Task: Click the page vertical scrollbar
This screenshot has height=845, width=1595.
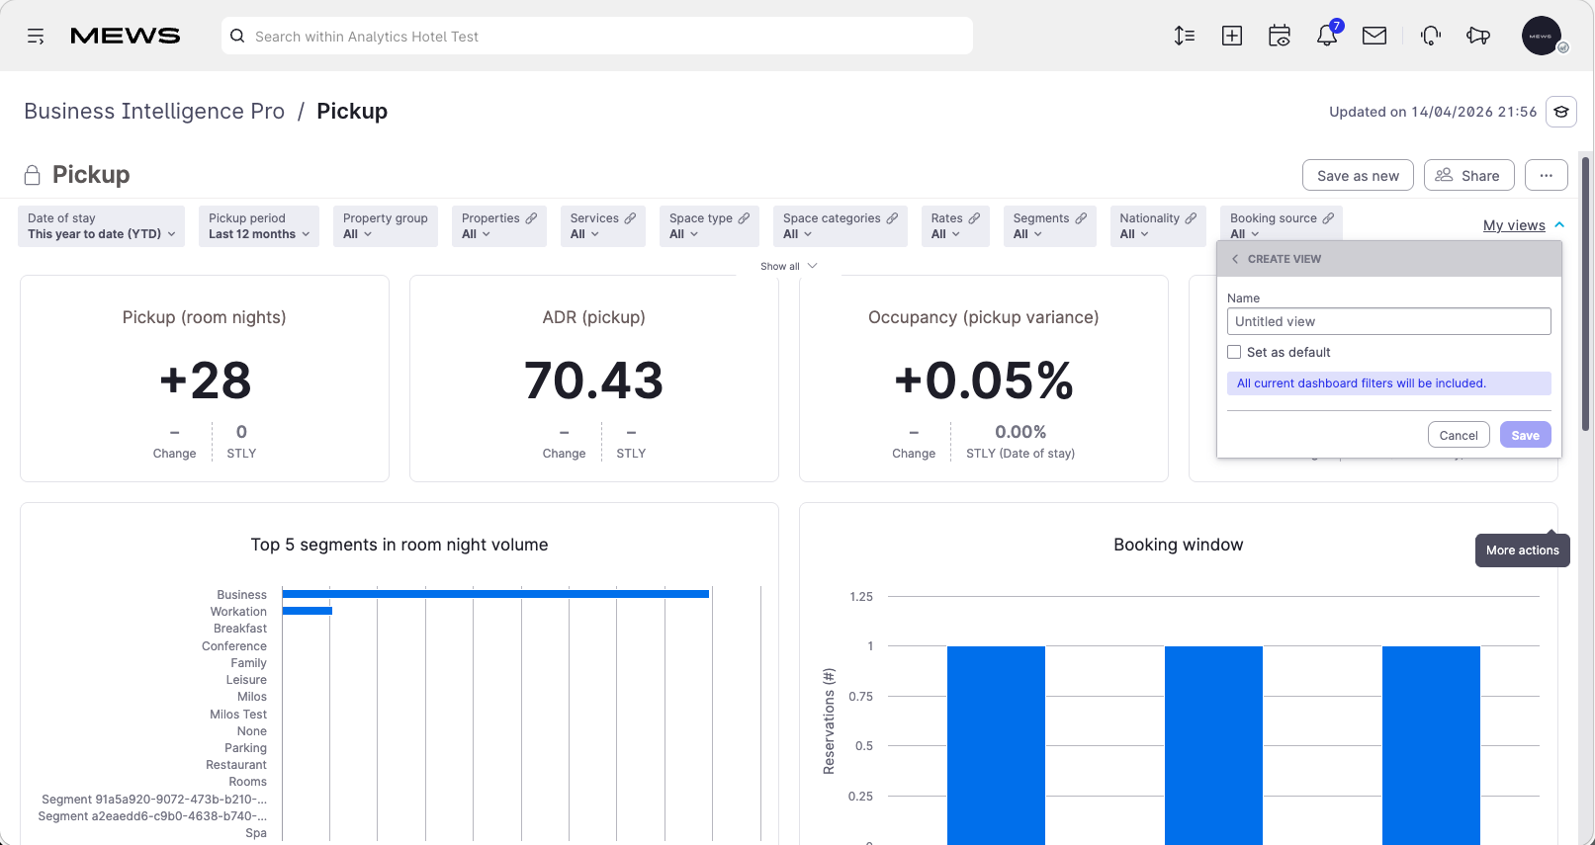Action: coord(1586,294)
